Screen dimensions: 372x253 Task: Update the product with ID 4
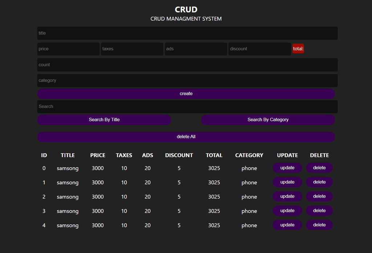coord(287,225)
